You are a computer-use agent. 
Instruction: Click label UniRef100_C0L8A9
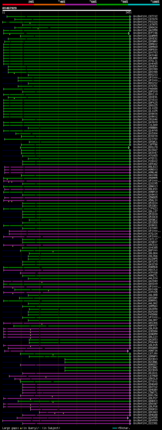(145, 125)
